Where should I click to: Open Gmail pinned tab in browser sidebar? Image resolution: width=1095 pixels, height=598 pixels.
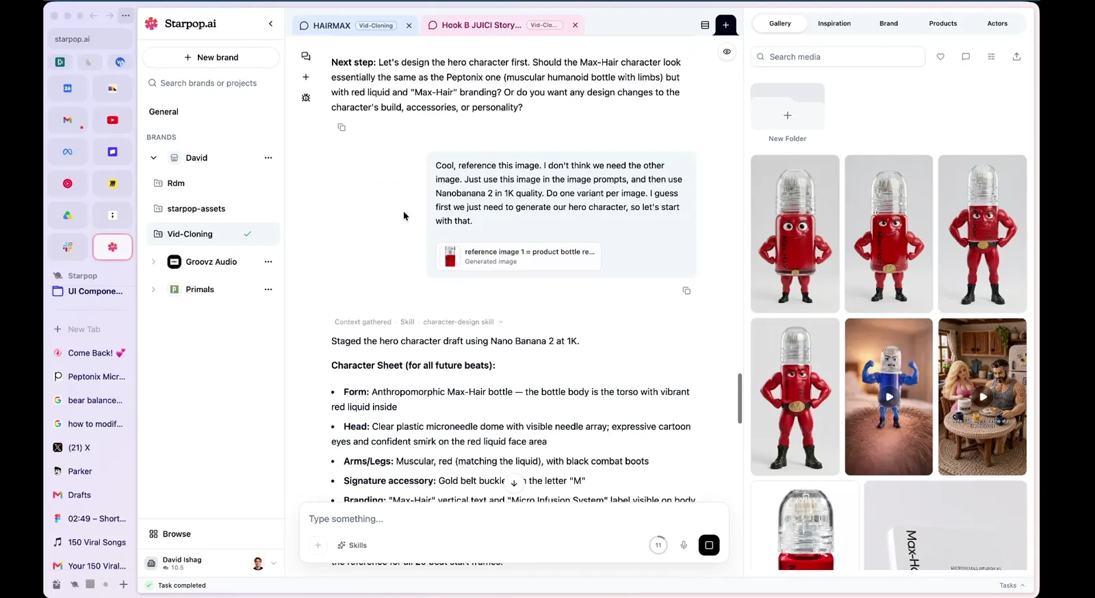pos(68,120)
